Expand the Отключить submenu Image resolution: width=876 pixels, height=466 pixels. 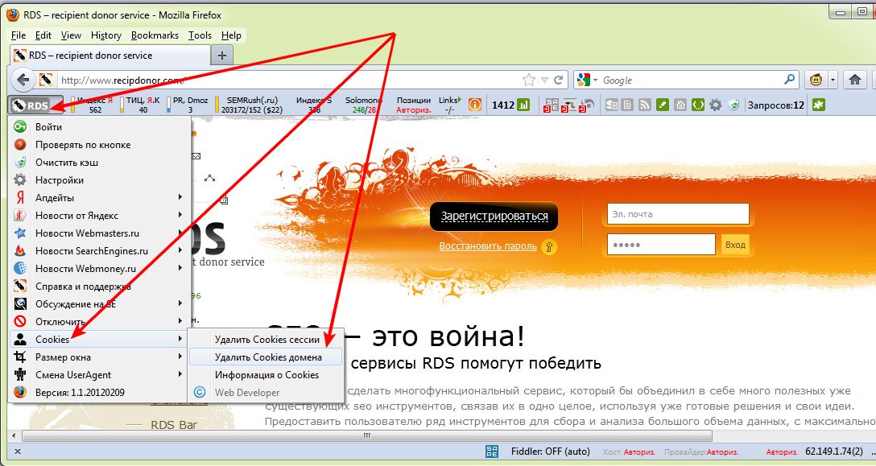(x=100, y=322)
